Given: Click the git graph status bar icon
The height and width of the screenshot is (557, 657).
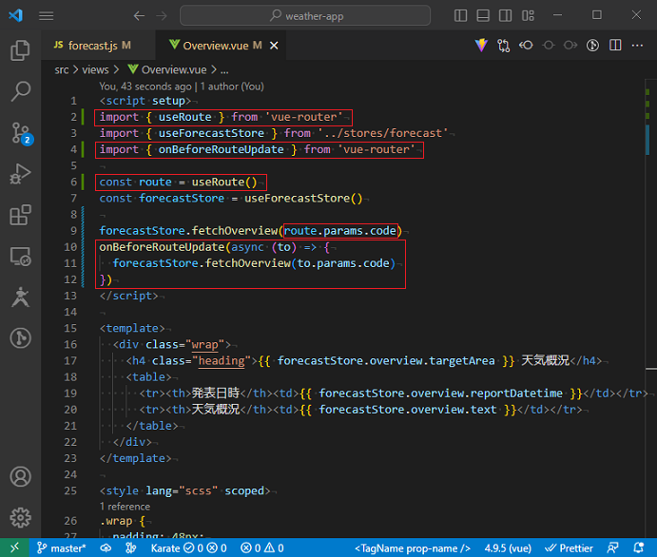Looking at the screenshot, I should (130, 547).
